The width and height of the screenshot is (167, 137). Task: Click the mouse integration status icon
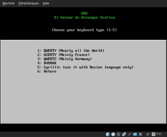coord(148,134)
